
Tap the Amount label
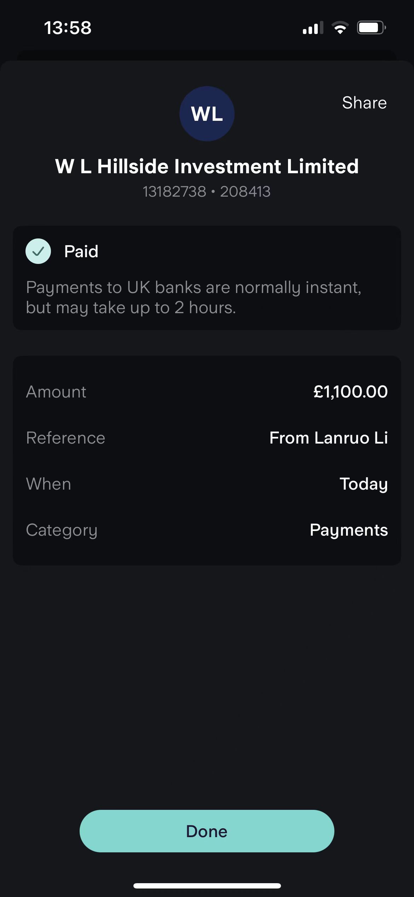56,392
